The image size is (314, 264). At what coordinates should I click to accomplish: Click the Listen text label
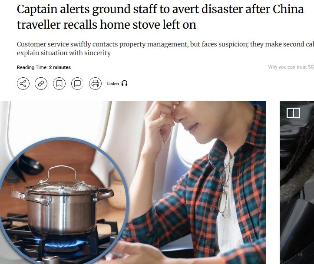coord(113,84)
